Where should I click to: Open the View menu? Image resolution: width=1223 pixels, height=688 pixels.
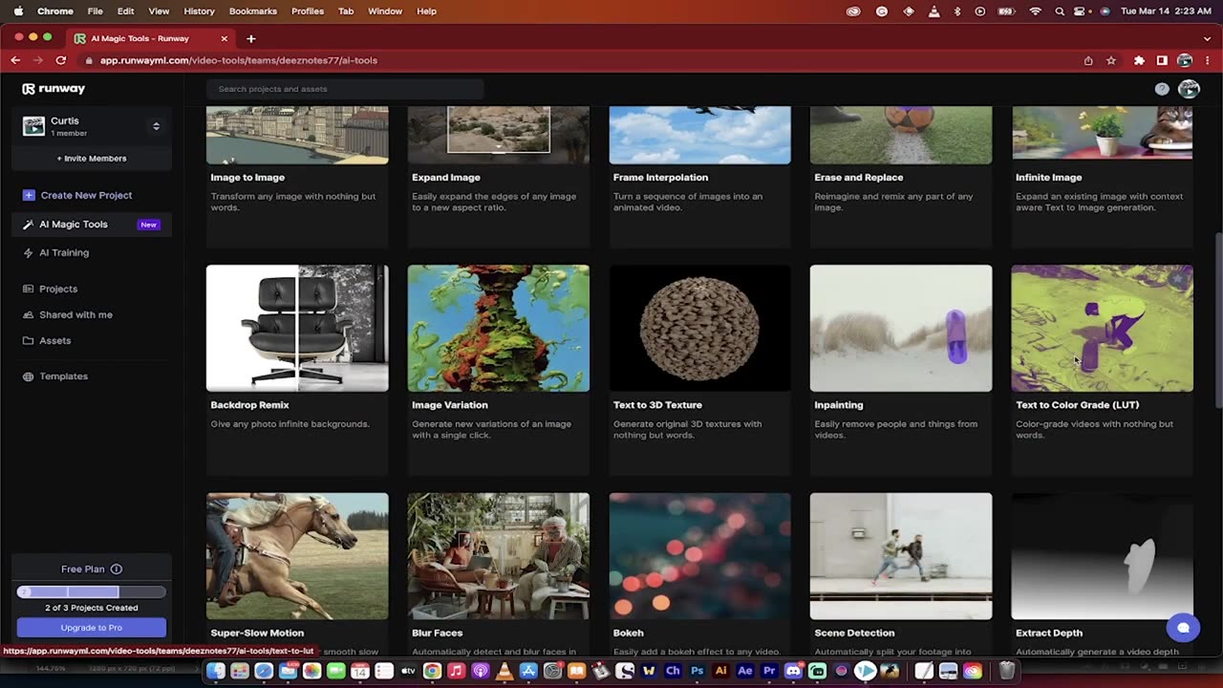[159, 11]
